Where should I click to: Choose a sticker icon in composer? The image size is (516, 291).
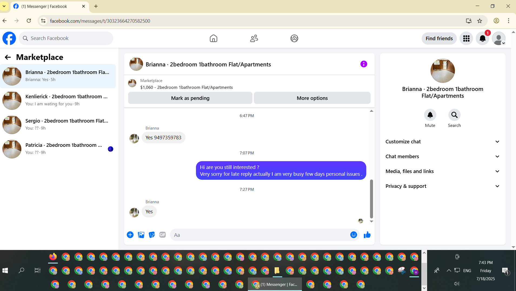pyautogui.click(x=152, y=235)
